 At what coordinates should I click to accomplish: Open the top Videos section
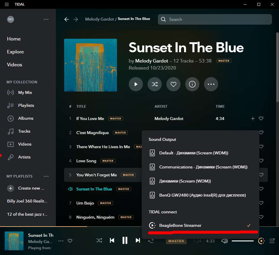coord(15,65)
